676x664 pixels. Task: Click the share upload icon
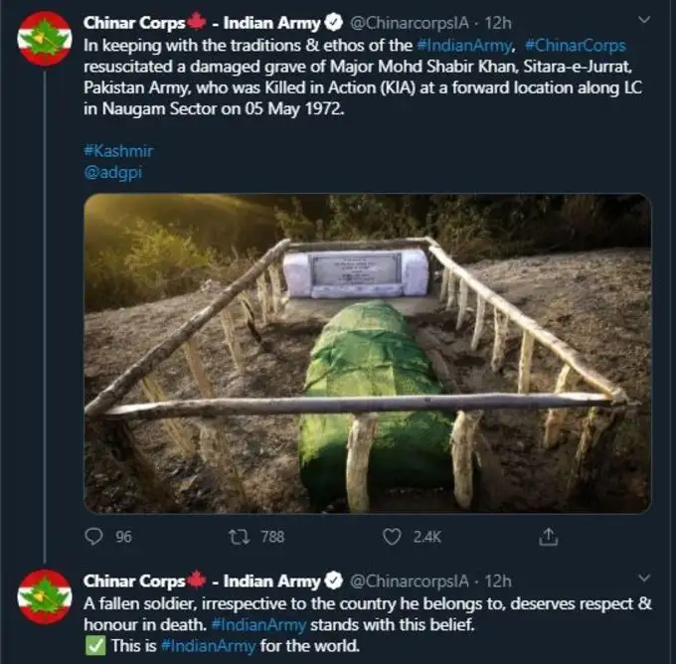pos(547,537)
